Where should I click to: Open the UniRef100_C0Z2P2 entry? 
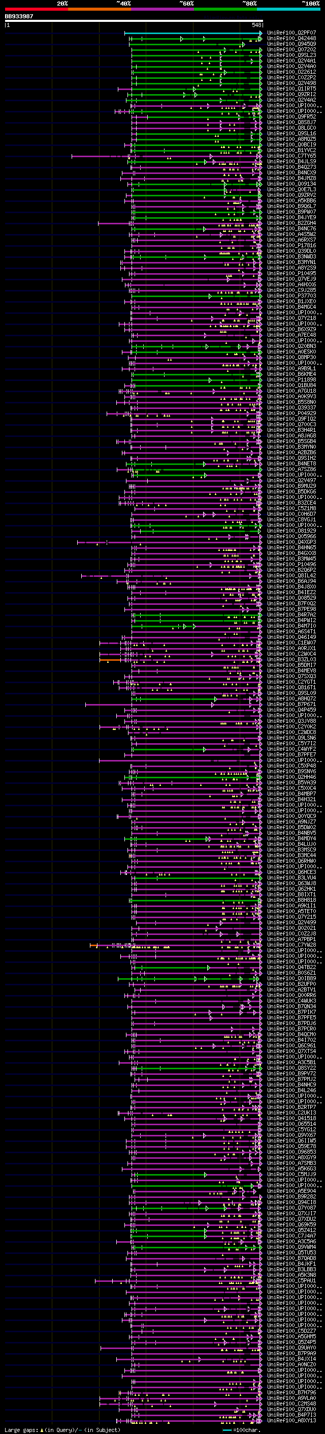(291, 77)
